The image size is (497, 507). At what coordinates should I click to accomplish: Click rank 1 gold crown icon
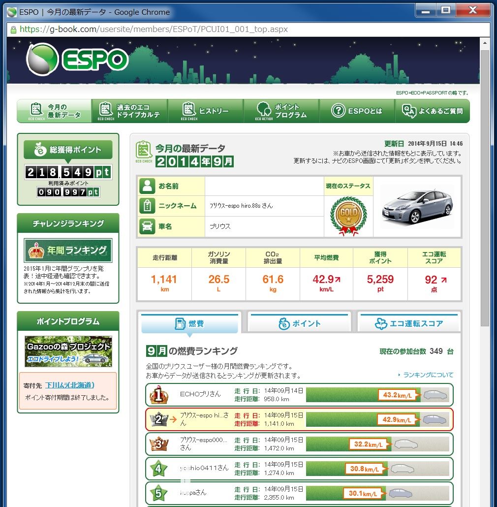click(158, 394)
